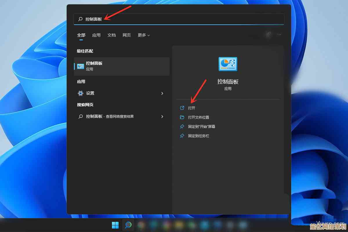Viewport: 348px width, 232px height.
Task: Click the taskbar search magnifier icon
Action: coord(128,225)
